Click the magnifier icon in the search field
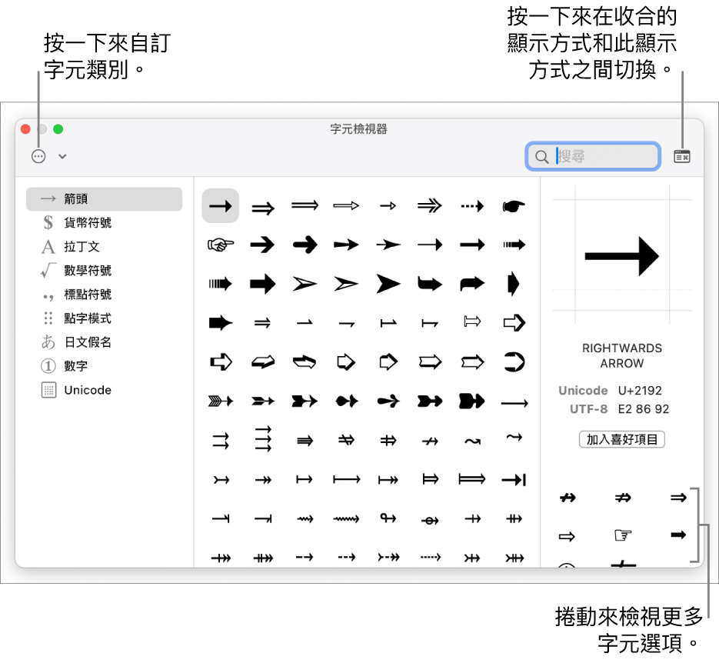719x663 pixels. pos(542,155)
